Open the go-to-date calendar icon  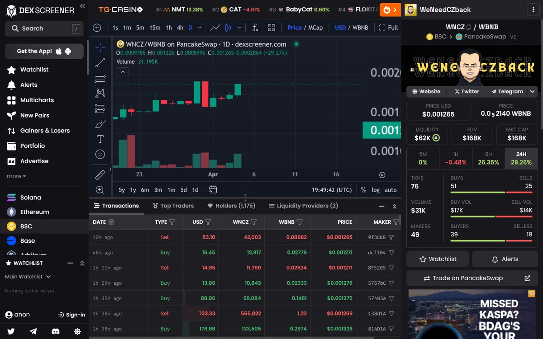(x=213, y=190)
